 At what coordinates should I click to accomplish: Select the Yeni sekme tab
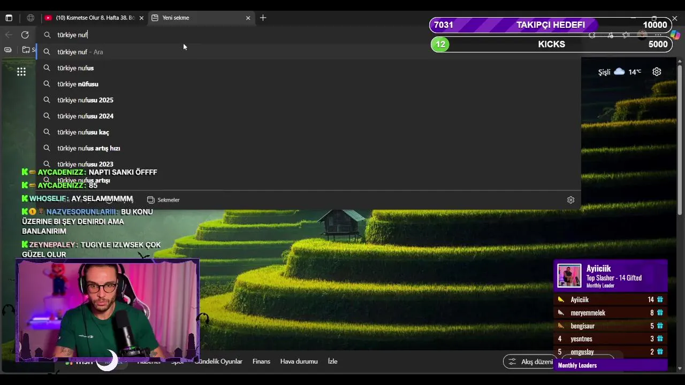pyautogui.click(x=201, y=18)
